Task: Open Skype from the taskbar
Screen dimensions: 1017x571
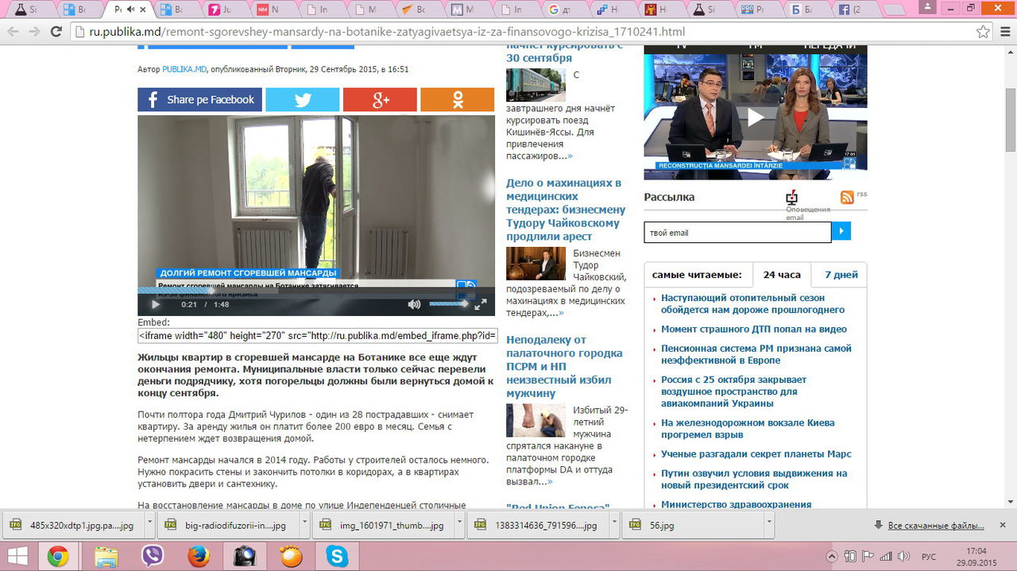Action: point(337,556)
